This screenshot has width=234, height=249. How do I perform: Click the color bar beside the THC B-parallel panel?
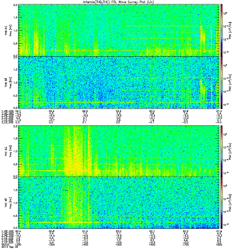pos(222,203)
